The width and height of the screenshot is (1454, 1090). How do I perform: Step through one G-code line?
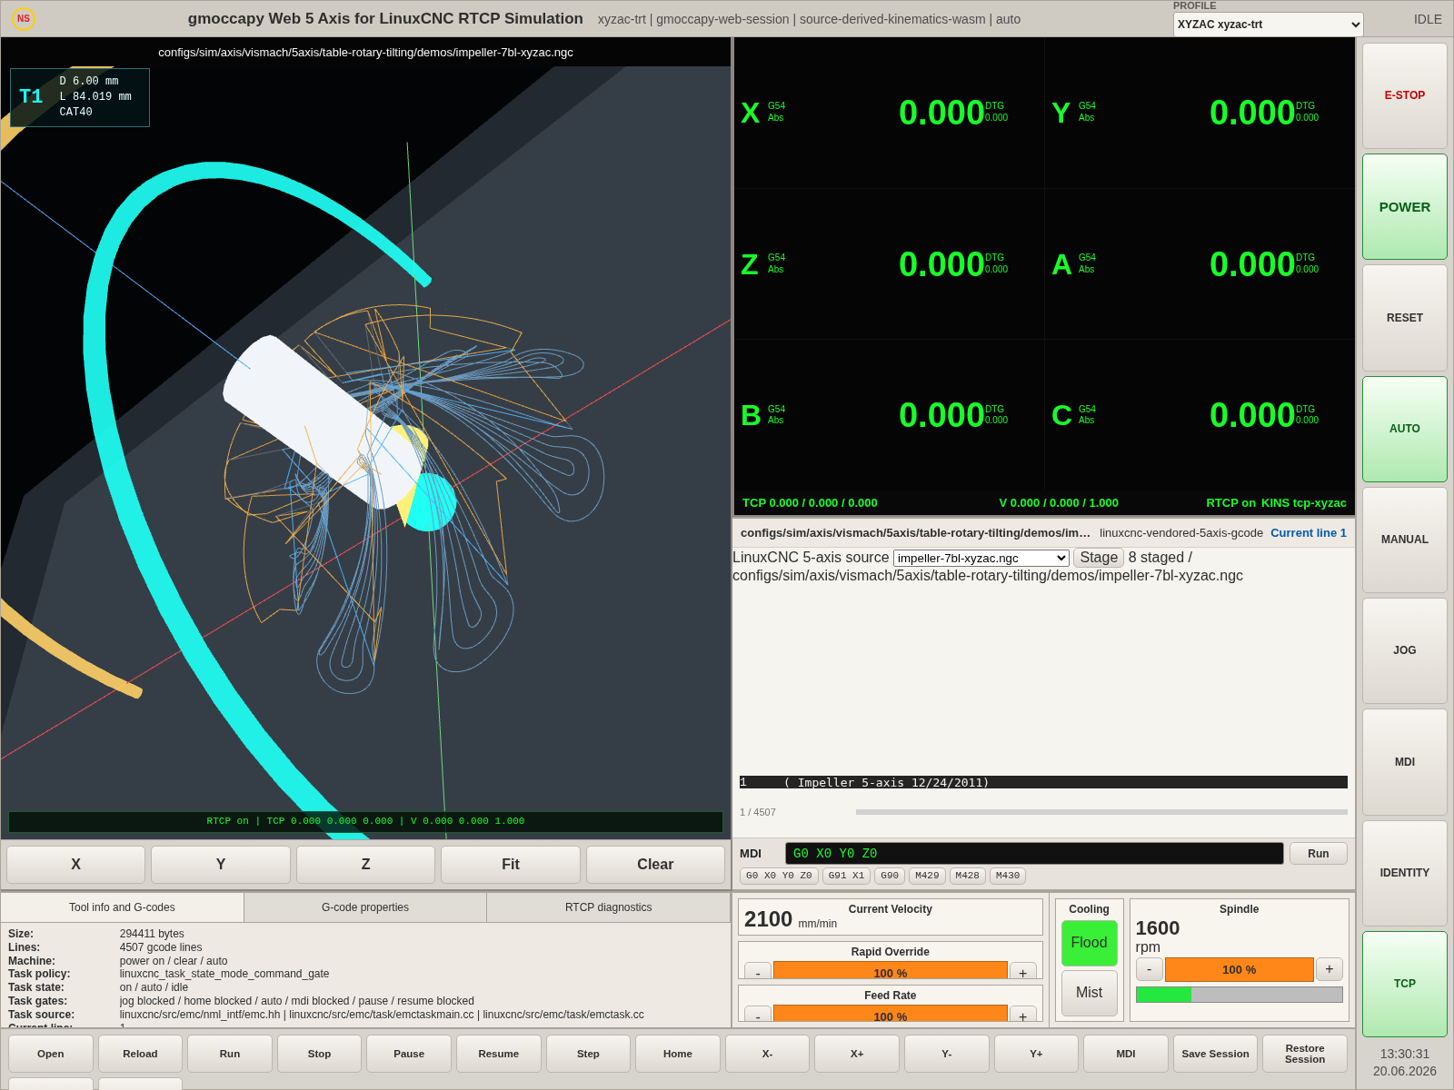pos(588,1054)
